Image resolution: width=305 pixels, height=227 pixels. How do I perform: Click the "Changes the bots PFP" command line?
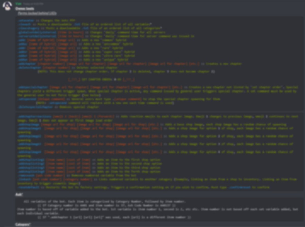point(47,20)
